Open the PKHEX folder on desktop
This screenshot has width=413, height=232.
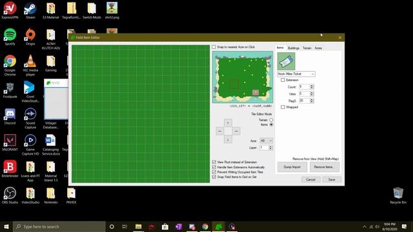71,195
